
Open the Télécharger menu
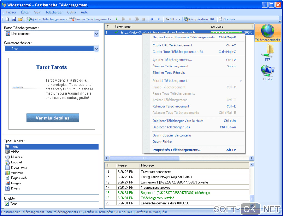point(54,12)
